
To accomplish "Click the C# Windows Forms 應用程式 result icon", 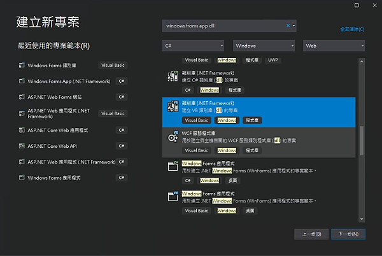I will (x=173, y=166).
